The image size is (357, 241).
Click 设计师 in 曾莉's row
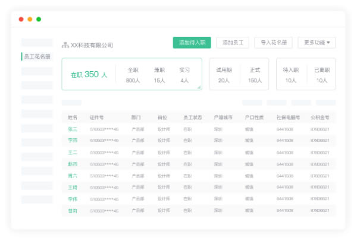pyautogui.click(x=164, y=211)
